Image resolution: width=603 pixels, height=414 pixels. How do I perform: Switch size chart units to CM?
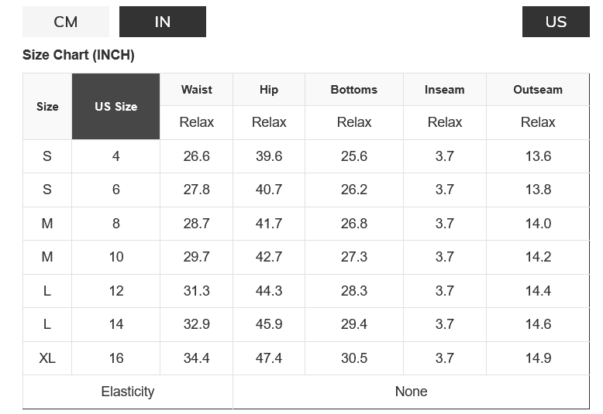66,22
